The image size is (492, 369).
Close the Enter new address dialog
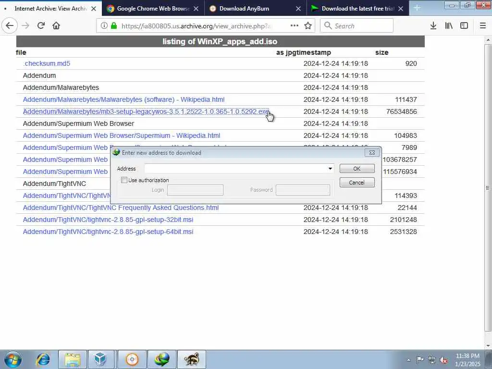pos(372,152)
